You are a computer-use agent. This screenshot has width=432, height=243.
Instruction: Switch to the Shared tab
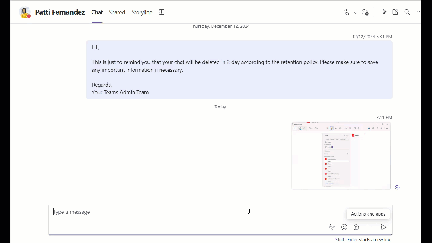[x=117, y=12]
